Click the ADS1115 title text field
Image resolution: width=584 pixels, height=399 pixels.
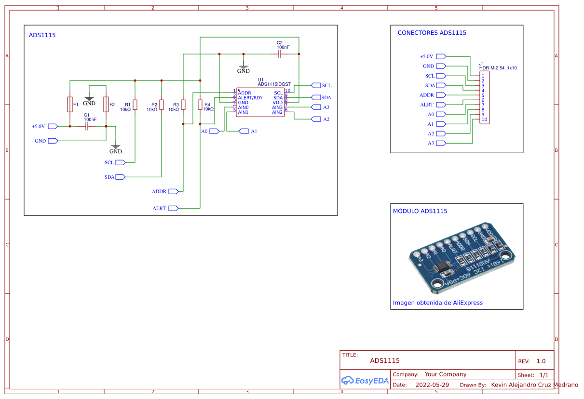(385, 360)
